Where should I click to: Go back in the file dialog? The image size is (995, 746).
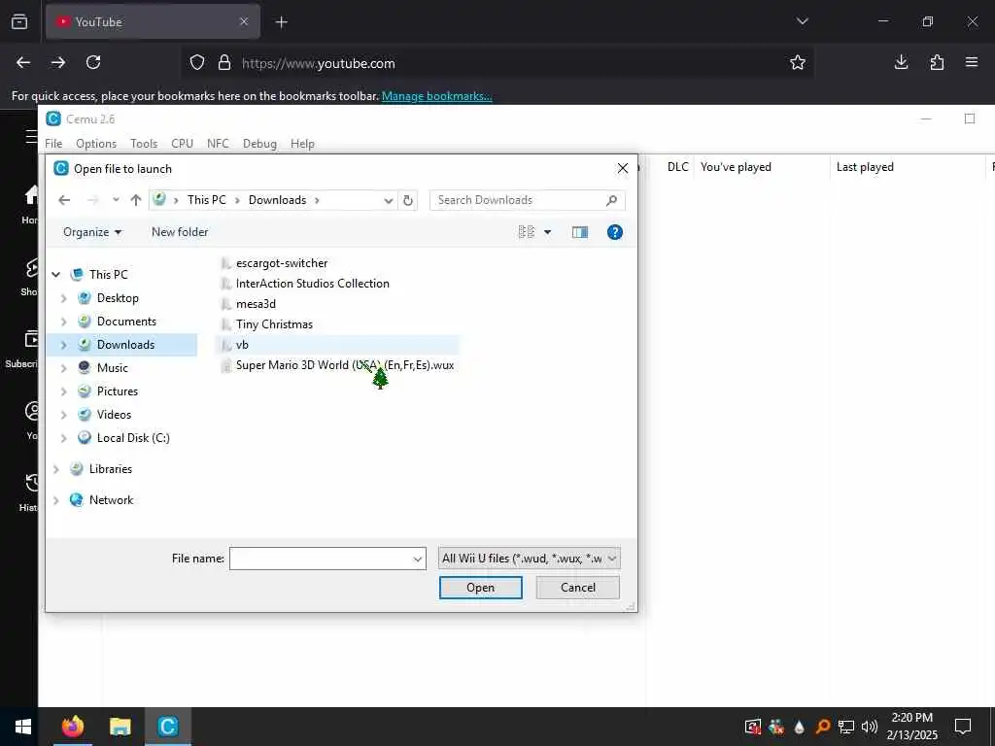(x=64, y=200)
